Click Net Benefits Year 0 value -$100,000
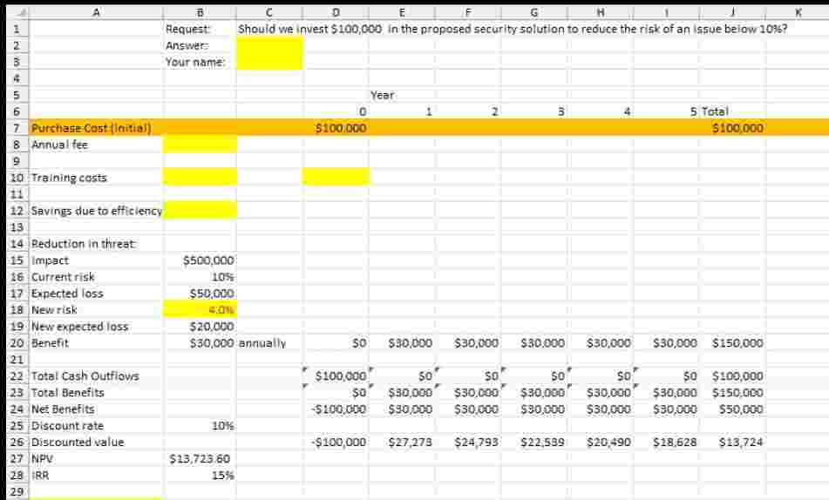The image size is (829, 500). click(x=338, y=409)
